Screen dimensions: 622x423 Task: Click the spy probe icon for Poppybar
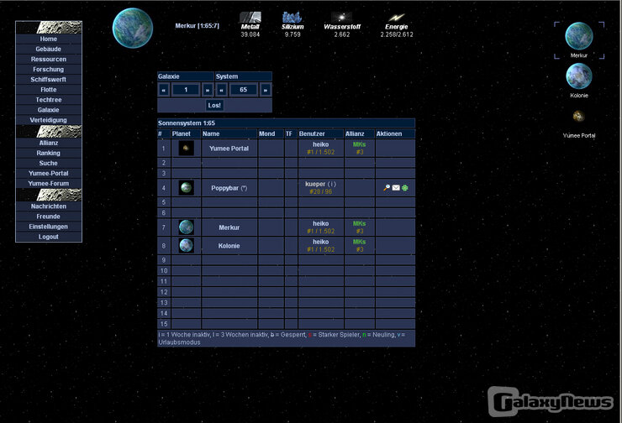tap(386, 188)
